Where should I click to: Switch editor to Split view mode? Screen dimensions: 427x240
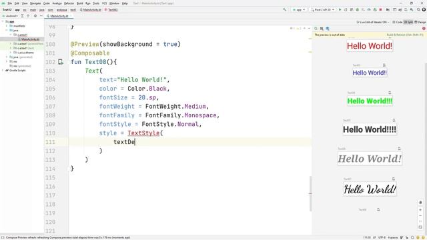coord(408,22)
